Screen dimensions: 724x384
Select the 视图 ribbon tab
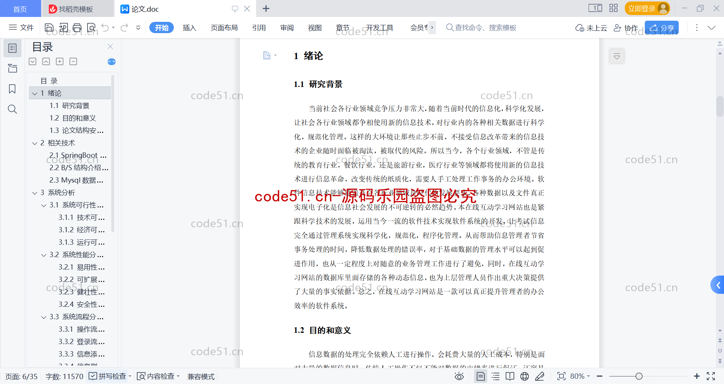tap(315, 27)
